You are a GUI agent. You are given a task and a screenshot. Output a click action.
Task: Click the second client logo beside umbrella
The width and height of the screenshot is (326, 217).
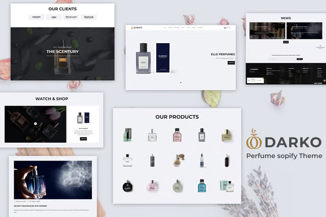pyautogui.click(x=54, y=17)
